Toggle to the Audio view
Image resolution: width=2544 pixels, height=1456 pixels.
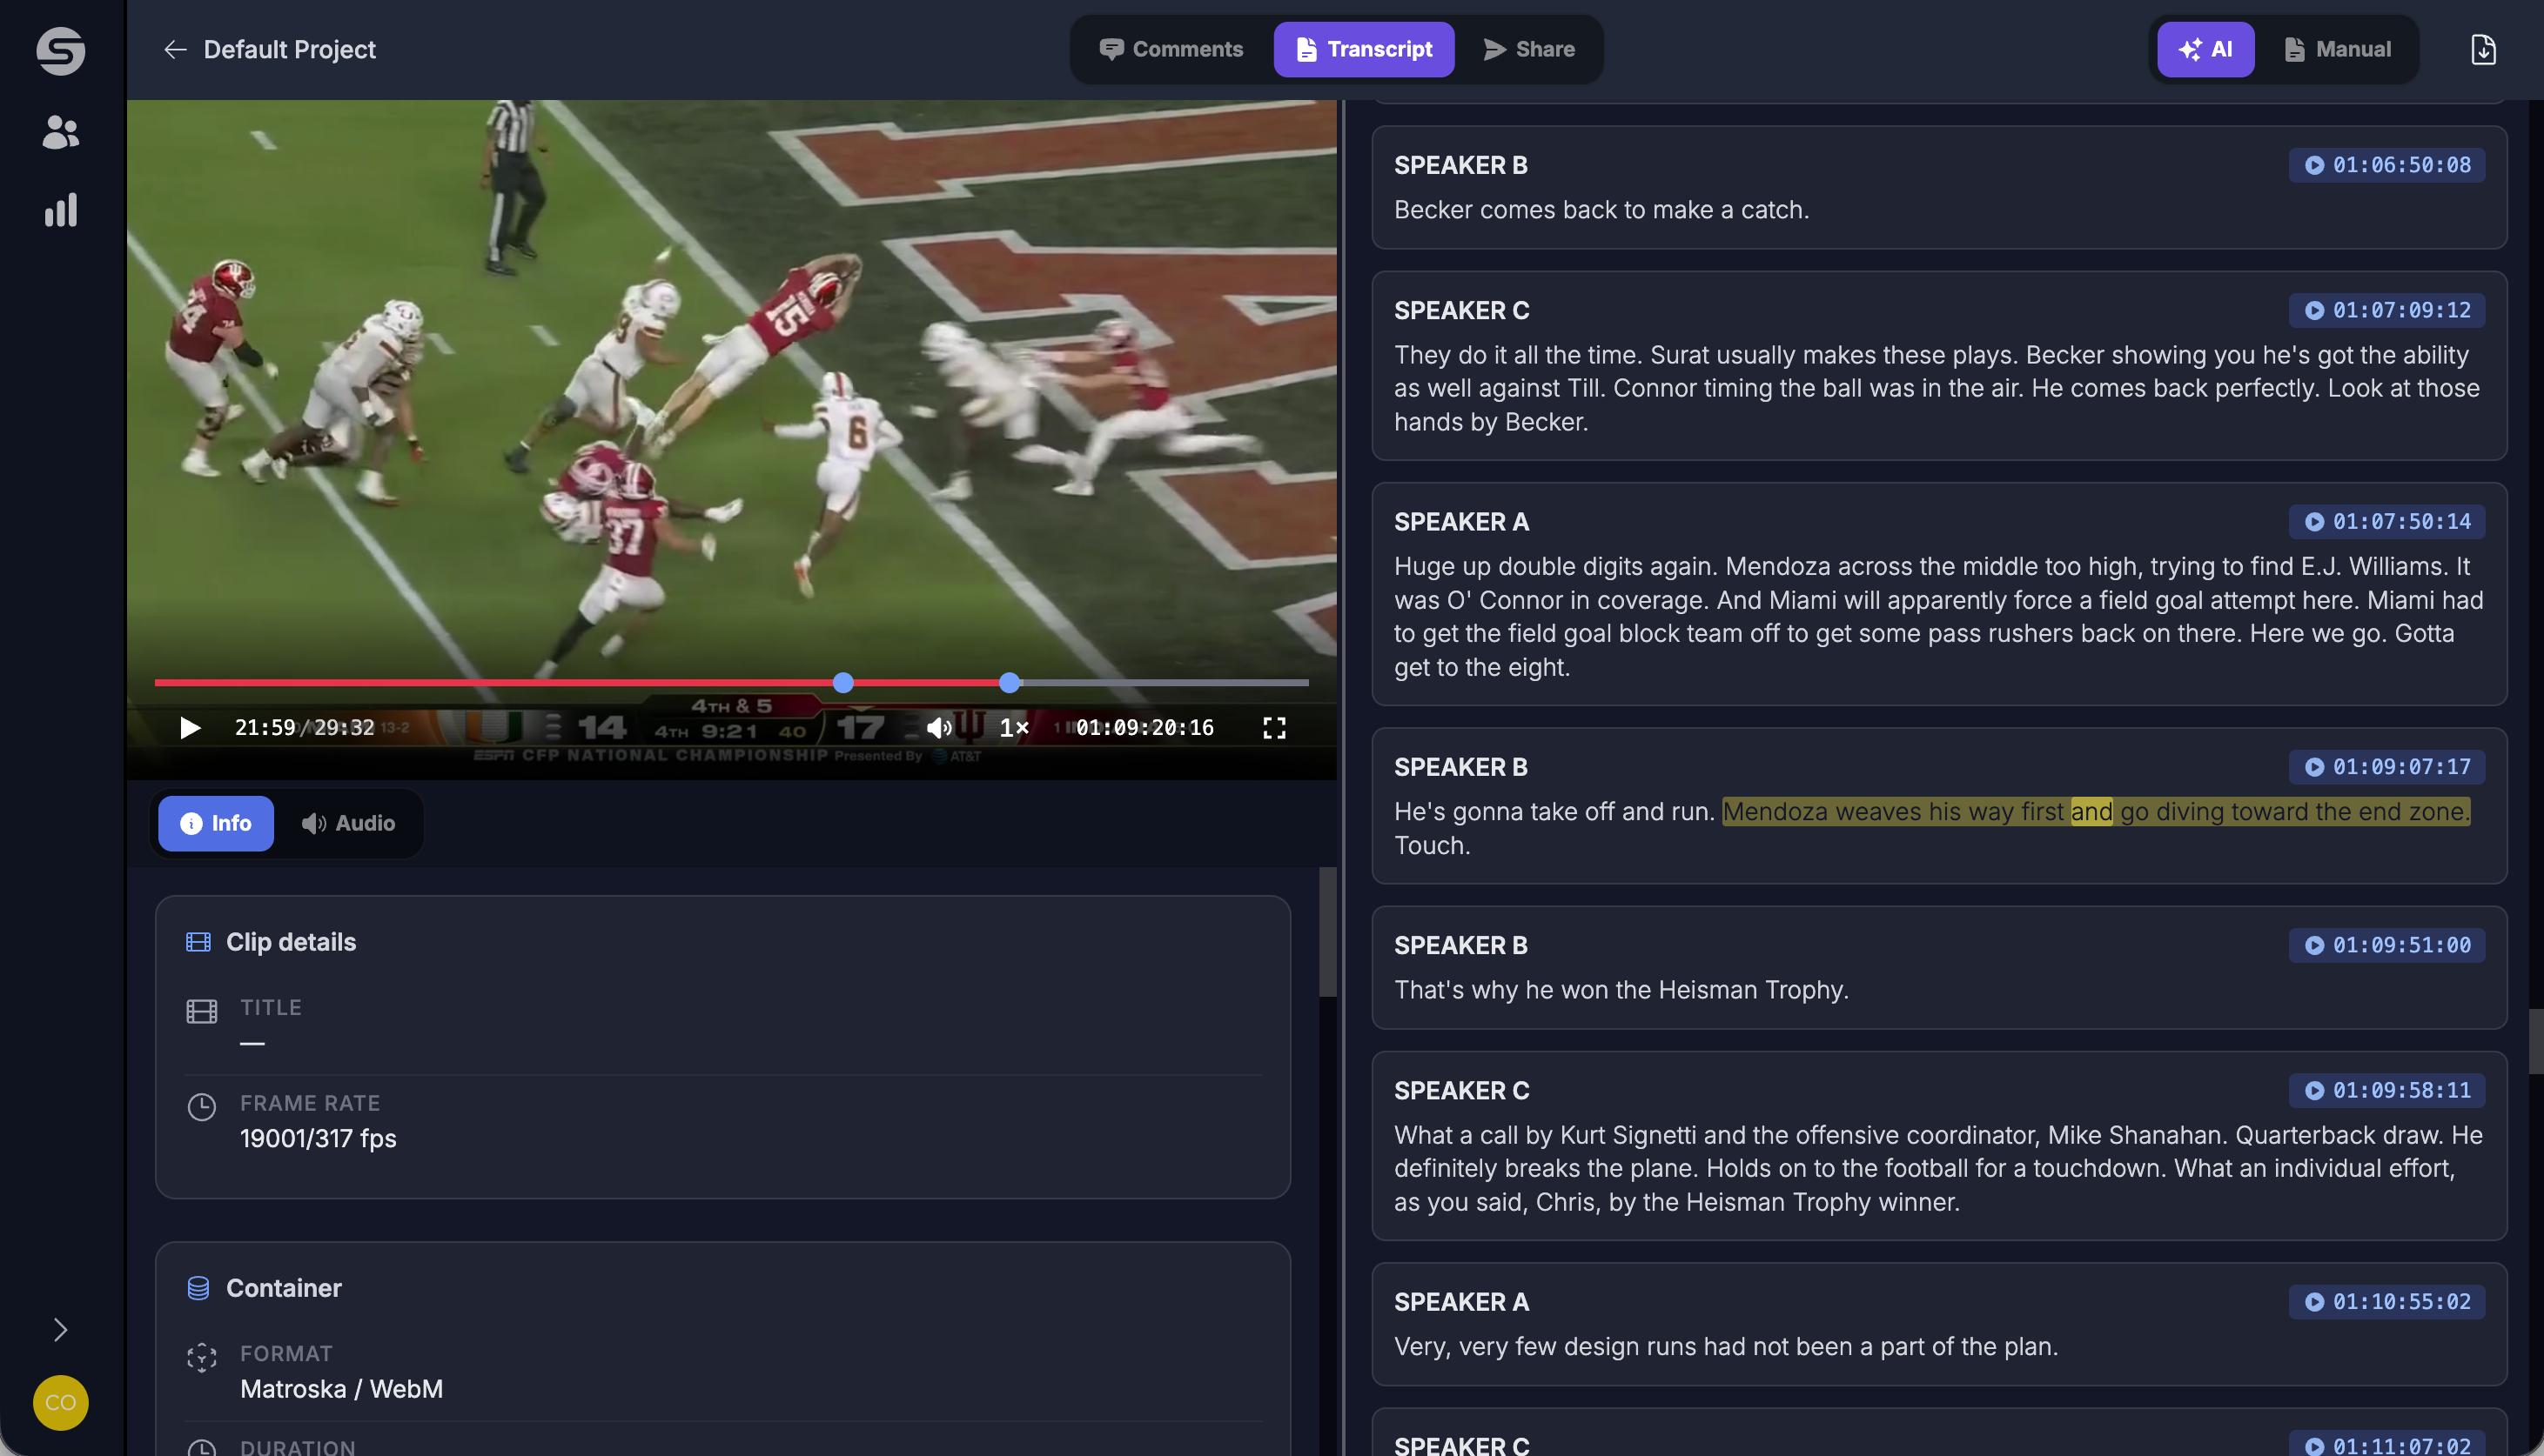pos(348,823)
